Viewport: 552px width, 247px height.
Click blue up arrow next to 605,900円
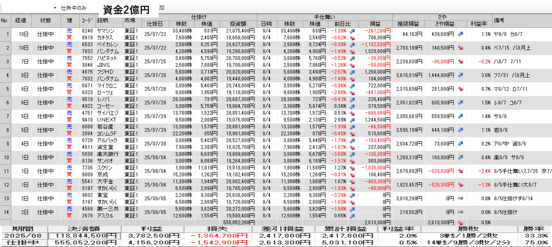click(460, 103)
